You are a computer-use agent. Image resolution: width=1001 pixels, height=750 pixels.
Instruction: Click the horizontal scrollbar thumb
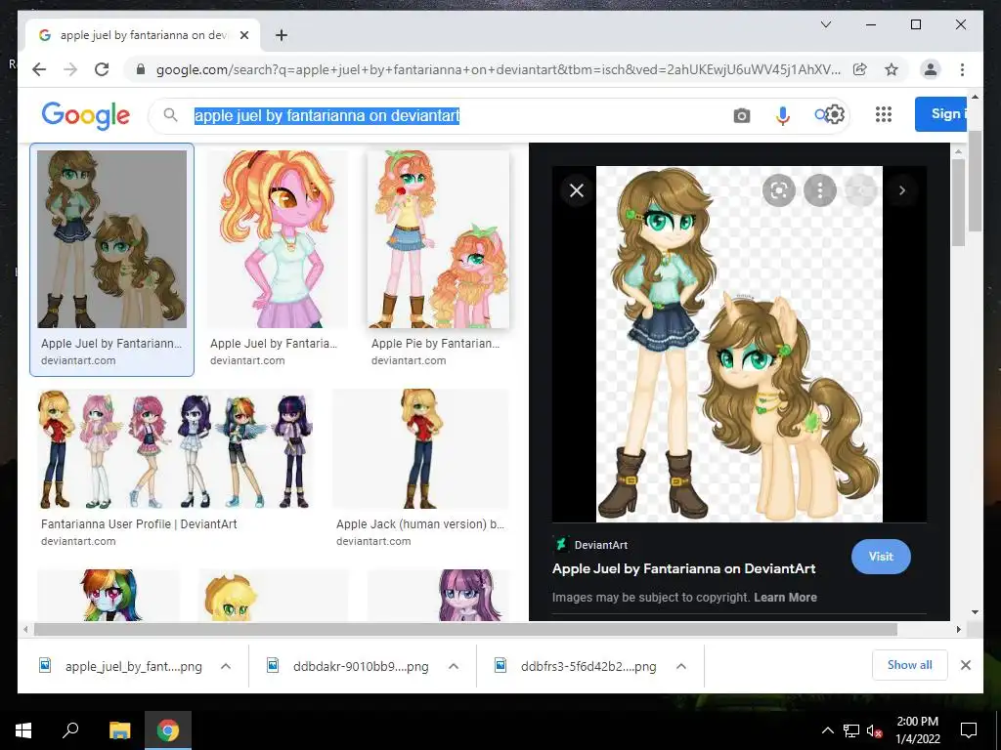click(465, 630)
